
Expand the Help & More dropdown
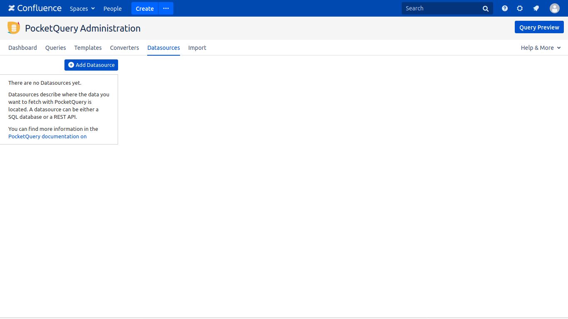click(541, 48)
